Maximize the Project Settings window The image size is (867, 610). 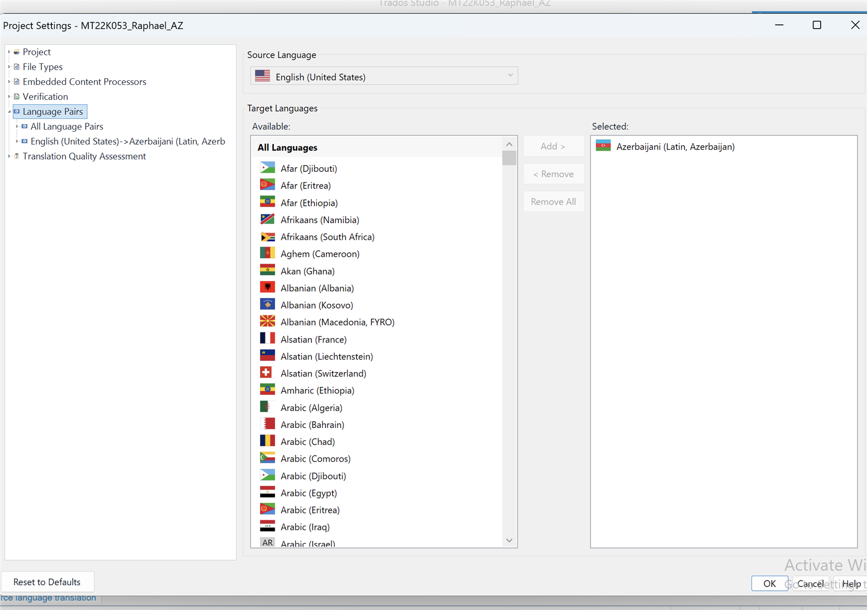817,25
